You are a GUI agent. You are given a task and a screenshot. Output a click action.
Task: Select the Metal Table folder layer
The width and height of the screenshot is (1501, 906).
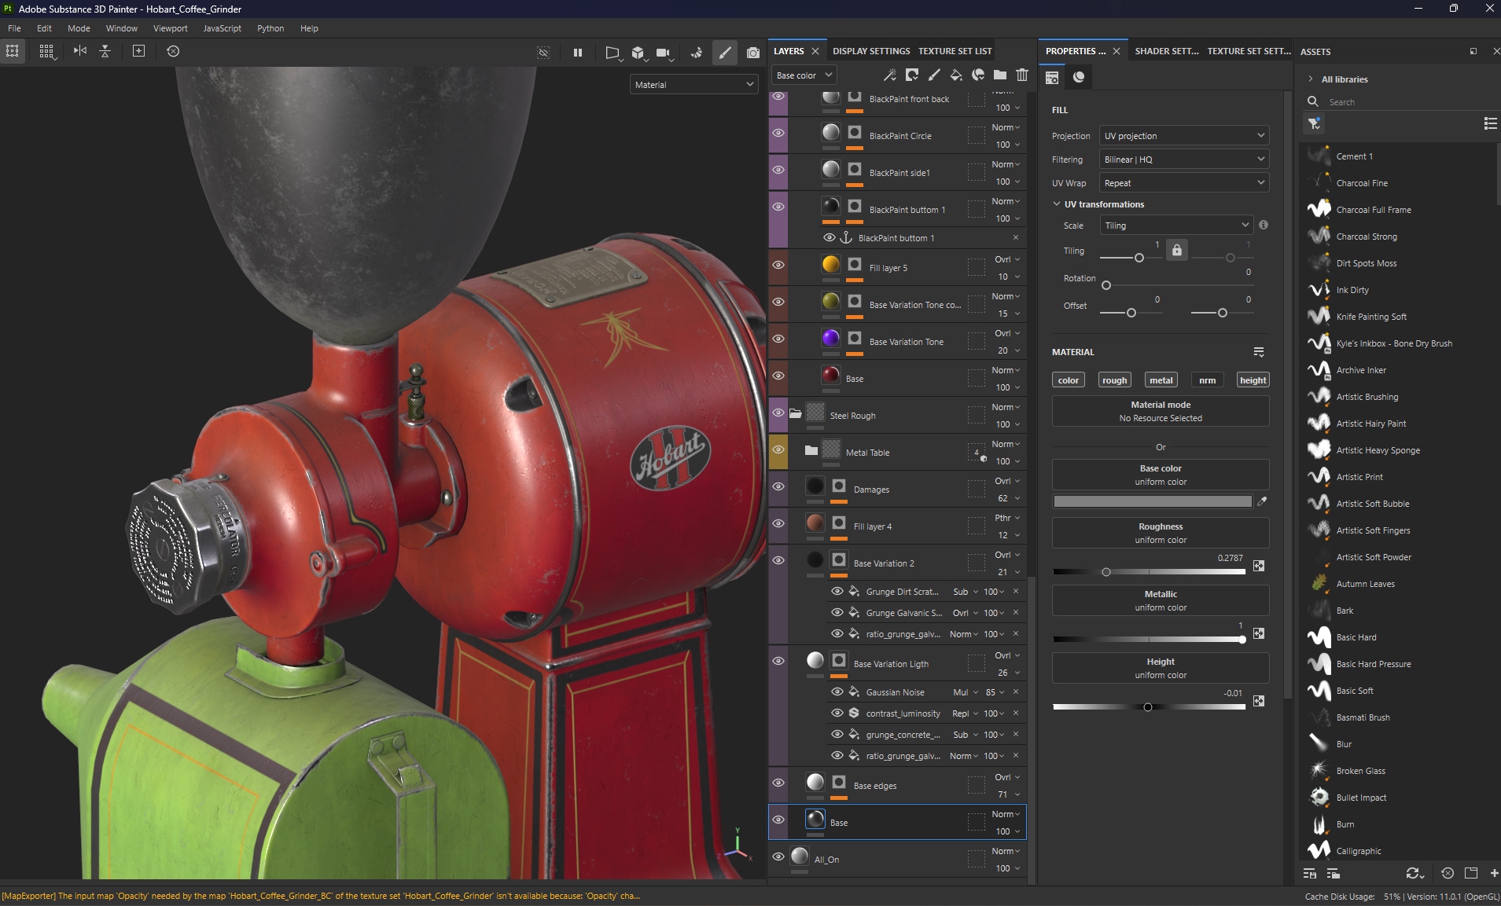(897, 452)
